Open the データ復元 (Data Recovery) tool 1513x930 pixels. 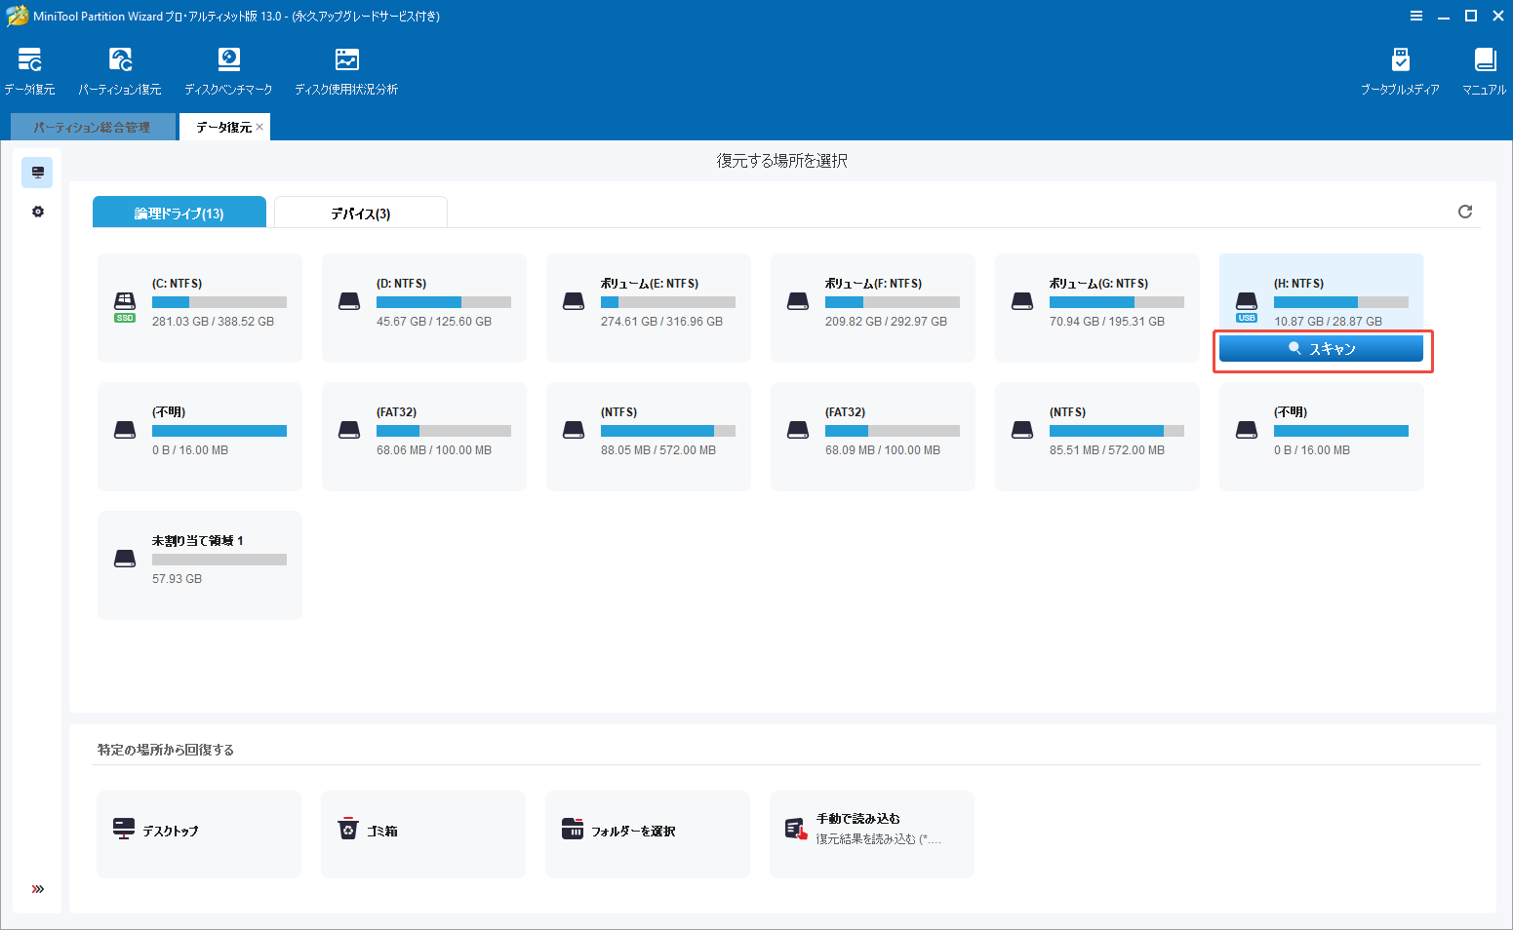point(29,68)
